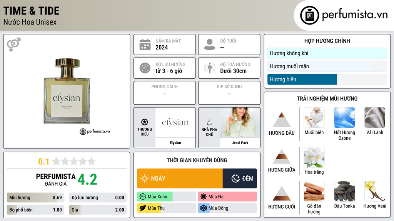394x221 pixels.
Task: Open the Đậu Tonka note thumbnail
Action: tap(344, 191)
